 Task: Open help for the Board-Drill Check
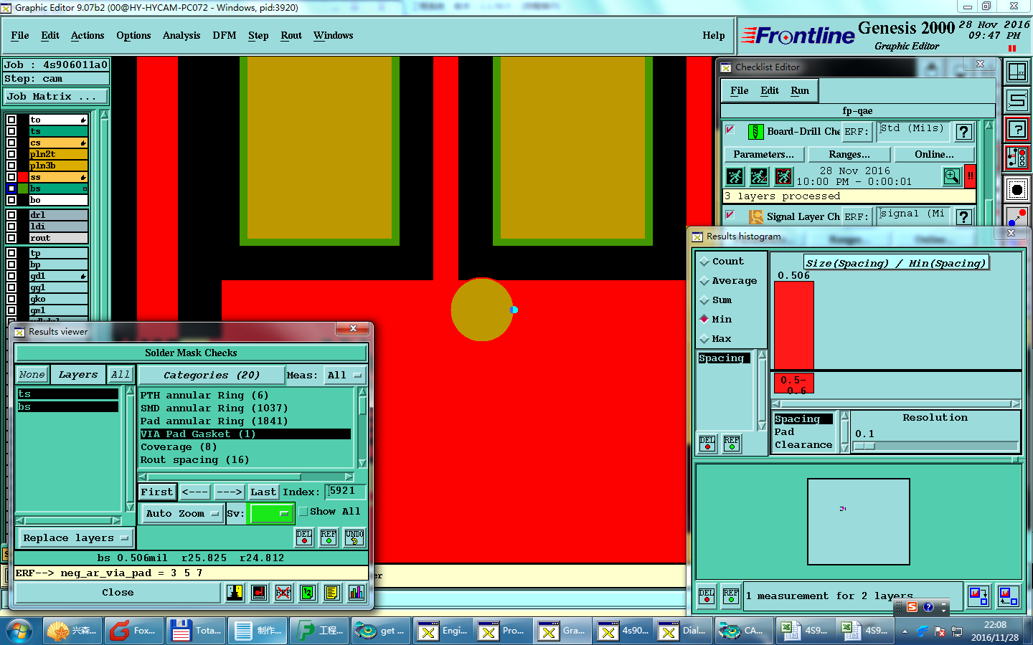point(964,132)
